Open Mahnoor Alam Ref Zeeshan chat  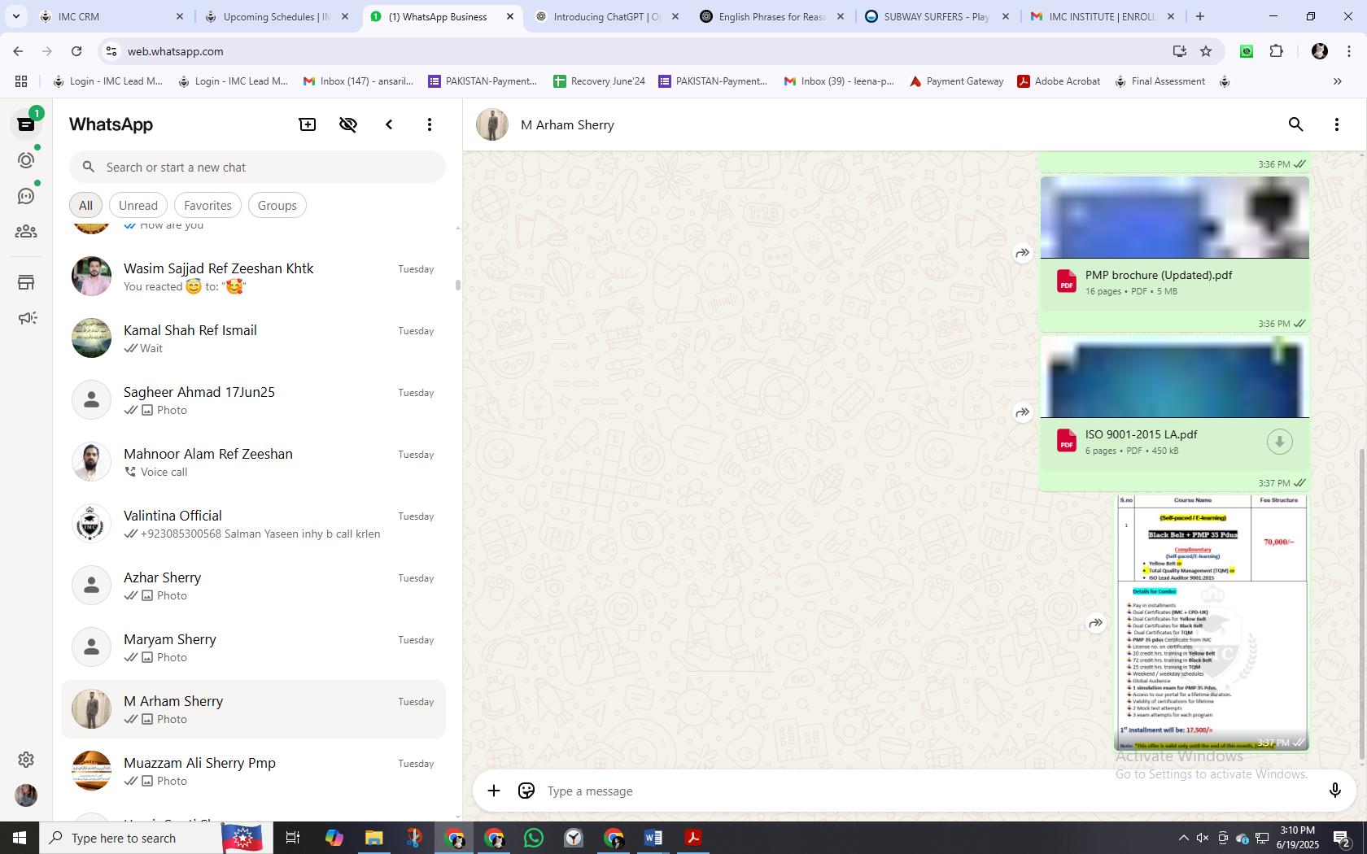254,462
